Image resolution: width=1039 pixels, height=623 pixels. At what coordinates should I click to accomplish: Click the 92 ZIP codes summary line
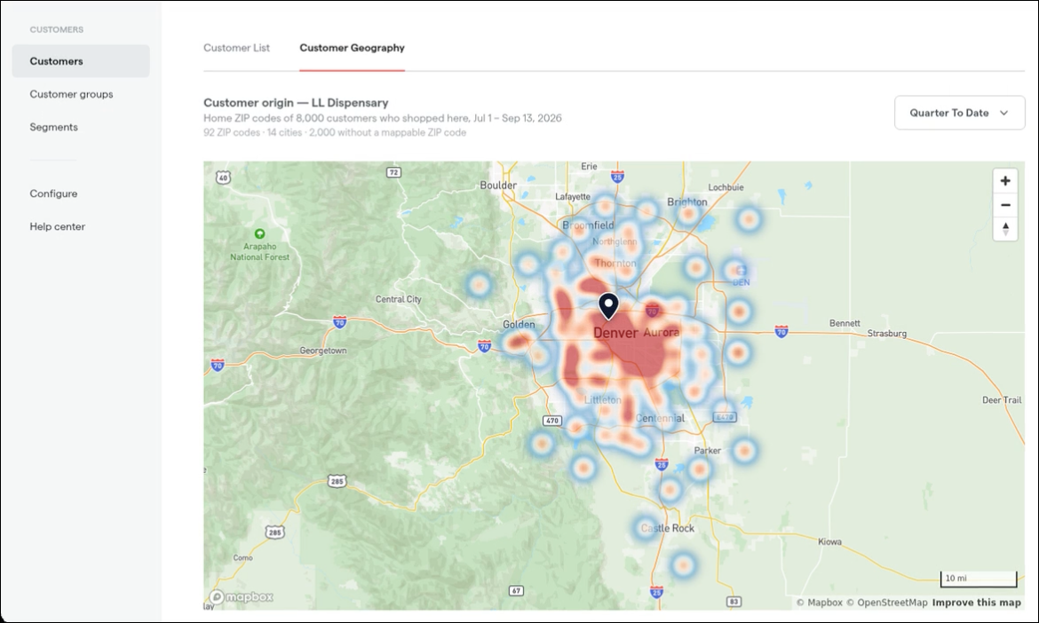coord(335,132)
